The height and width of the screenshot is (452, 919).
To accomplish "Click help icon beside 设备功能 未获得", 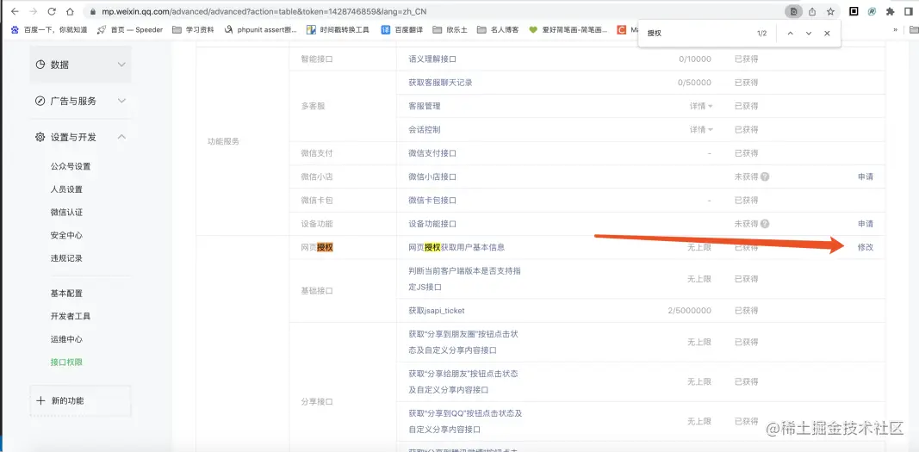I will tap(765, 224).
